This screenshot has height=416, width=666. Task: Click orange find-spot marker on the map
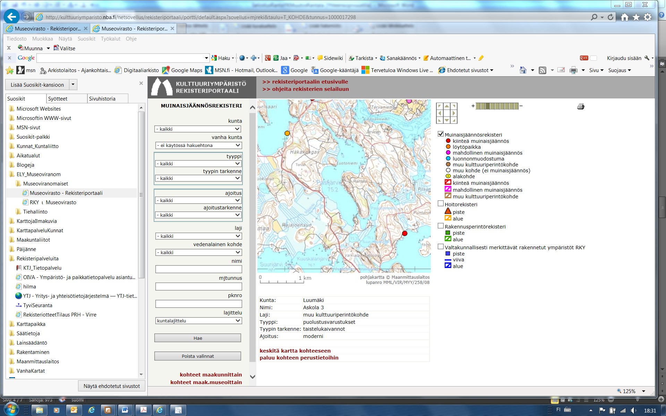coord(287,133)
